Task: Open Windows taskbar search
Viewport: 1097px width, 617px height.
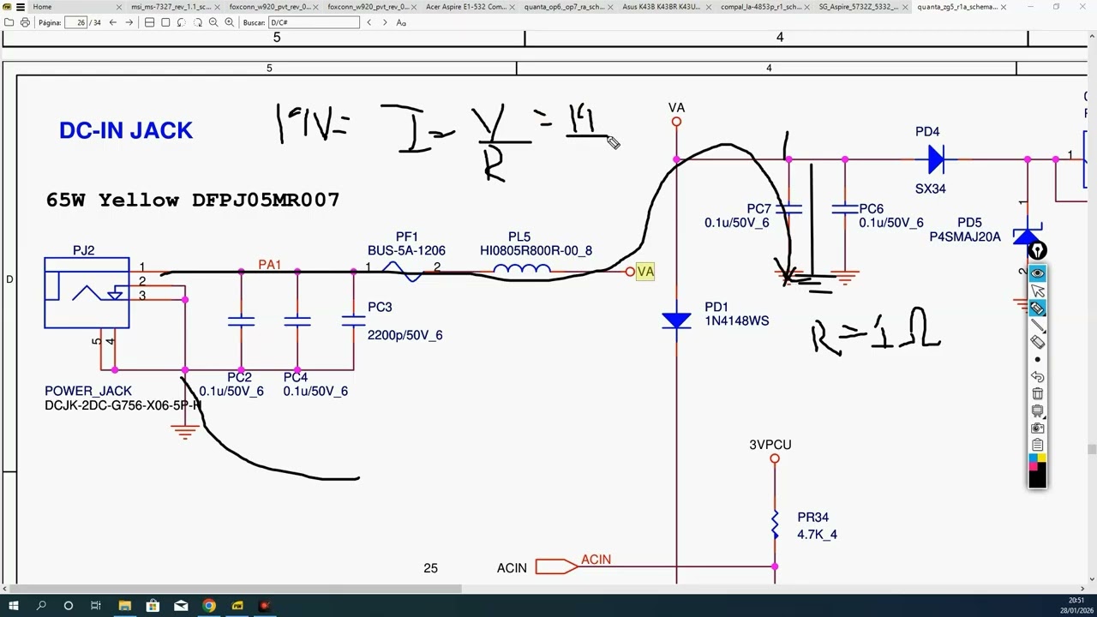Action: click(x=41, y=606)
